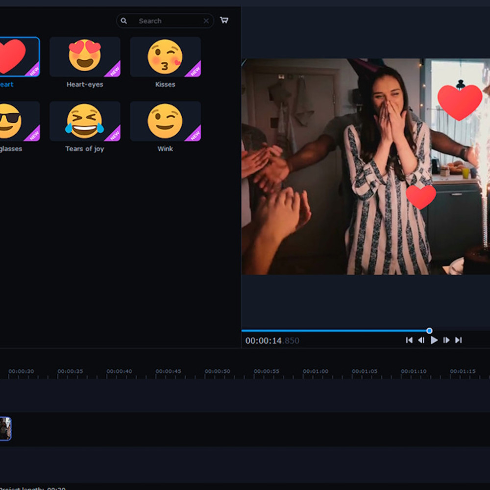
Task: Select the video clip on the timeline
Action: 5,429
